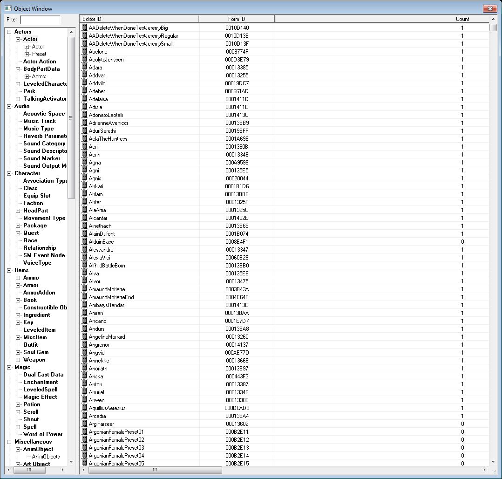This screenshot has width=502, height=479.
Task: Click the actor icon beside Arcadia
Action: 85,416
